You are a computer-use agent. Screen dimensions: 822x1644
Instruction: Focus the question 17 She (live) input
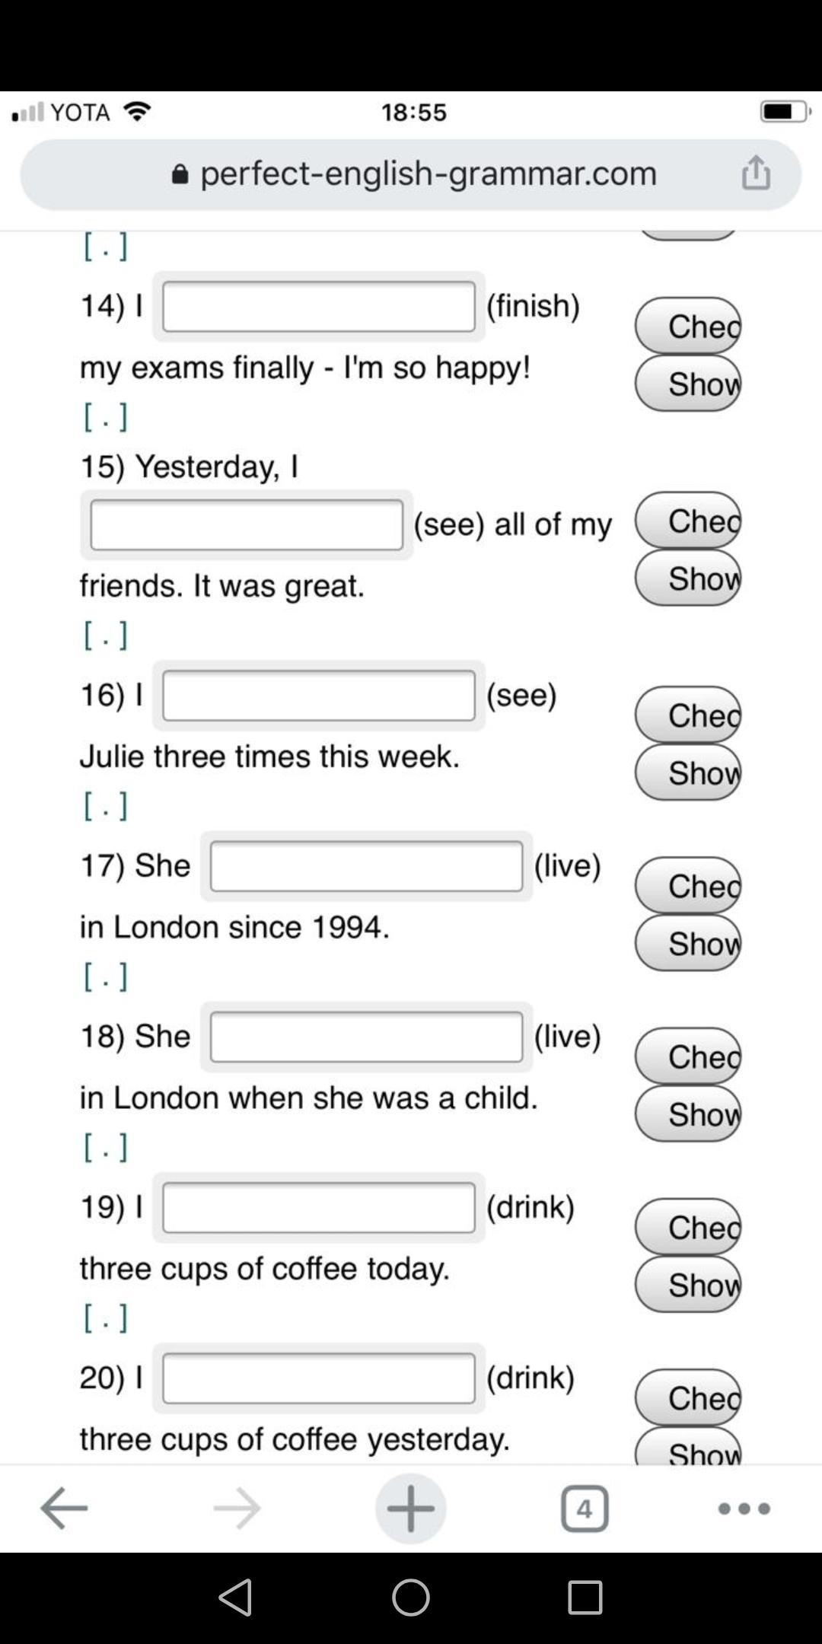coord(366,866)
